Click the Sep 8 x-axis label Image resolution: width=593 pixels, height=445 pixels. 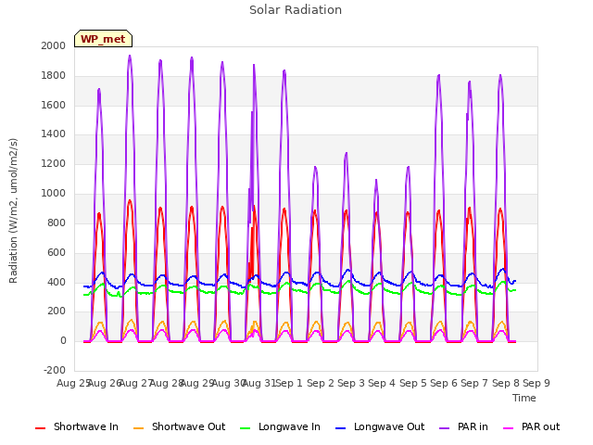pyautogui.click(x=506, y=383)
